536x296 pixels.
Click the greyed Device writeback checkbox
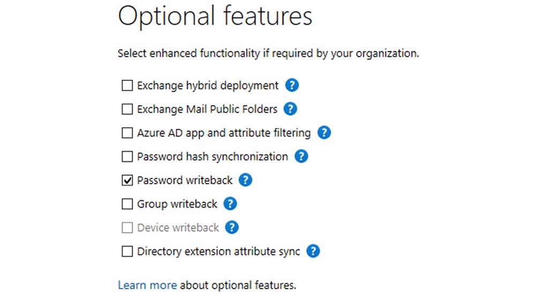[127, 228]
